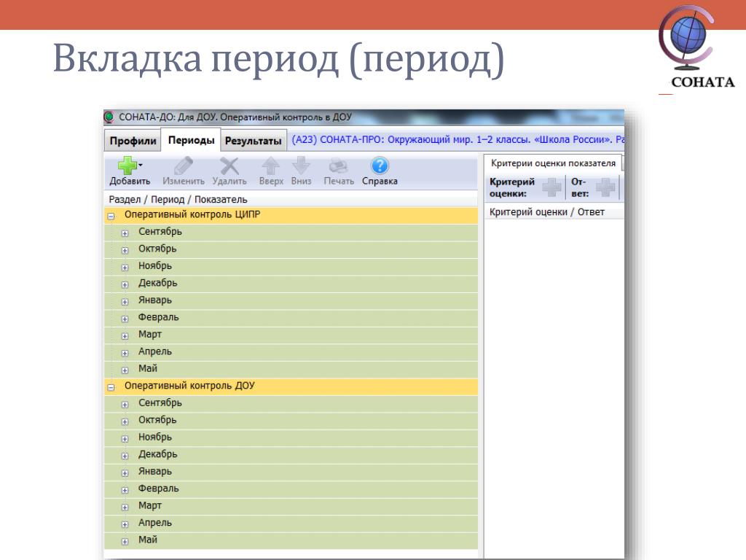Collapse Оперативный контроль ЦИПР section
Viewport: 746px width, 560px height.
click(x=111, y=216)
